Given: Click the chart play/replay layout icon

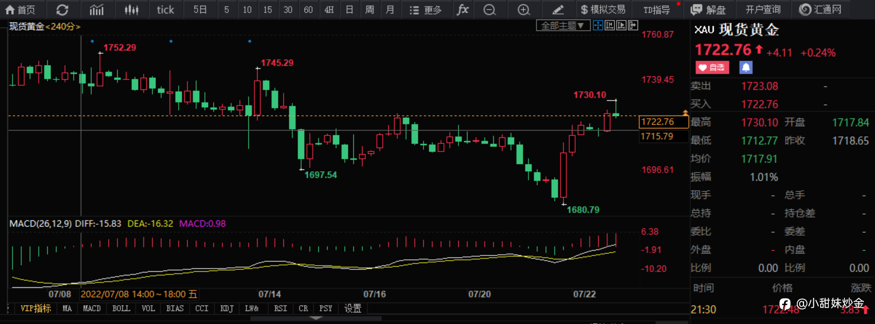Looking at the screenshot, I should point(621,26).
